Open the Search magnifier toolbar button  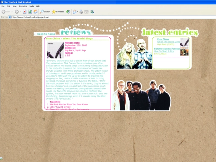coord(45,12)
